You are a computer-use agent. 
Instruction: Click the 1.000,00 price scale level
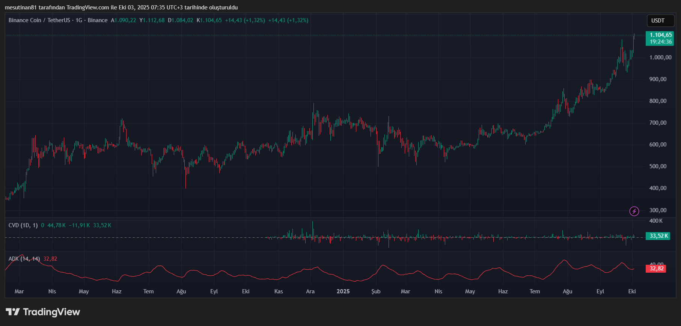pos(660,57)
